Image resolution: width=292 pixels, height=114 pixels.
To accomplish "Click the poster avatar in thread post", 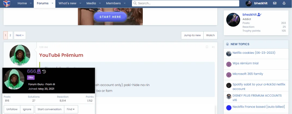I will tap(20, 55).
